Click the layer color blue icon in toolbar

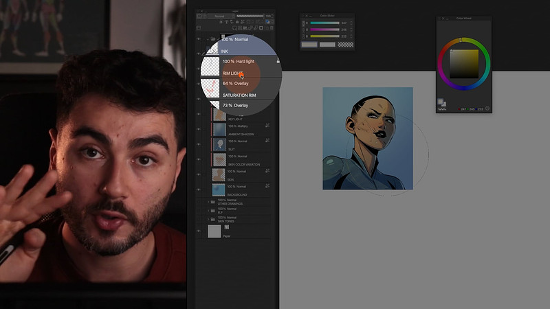click(x=267, y=22)
